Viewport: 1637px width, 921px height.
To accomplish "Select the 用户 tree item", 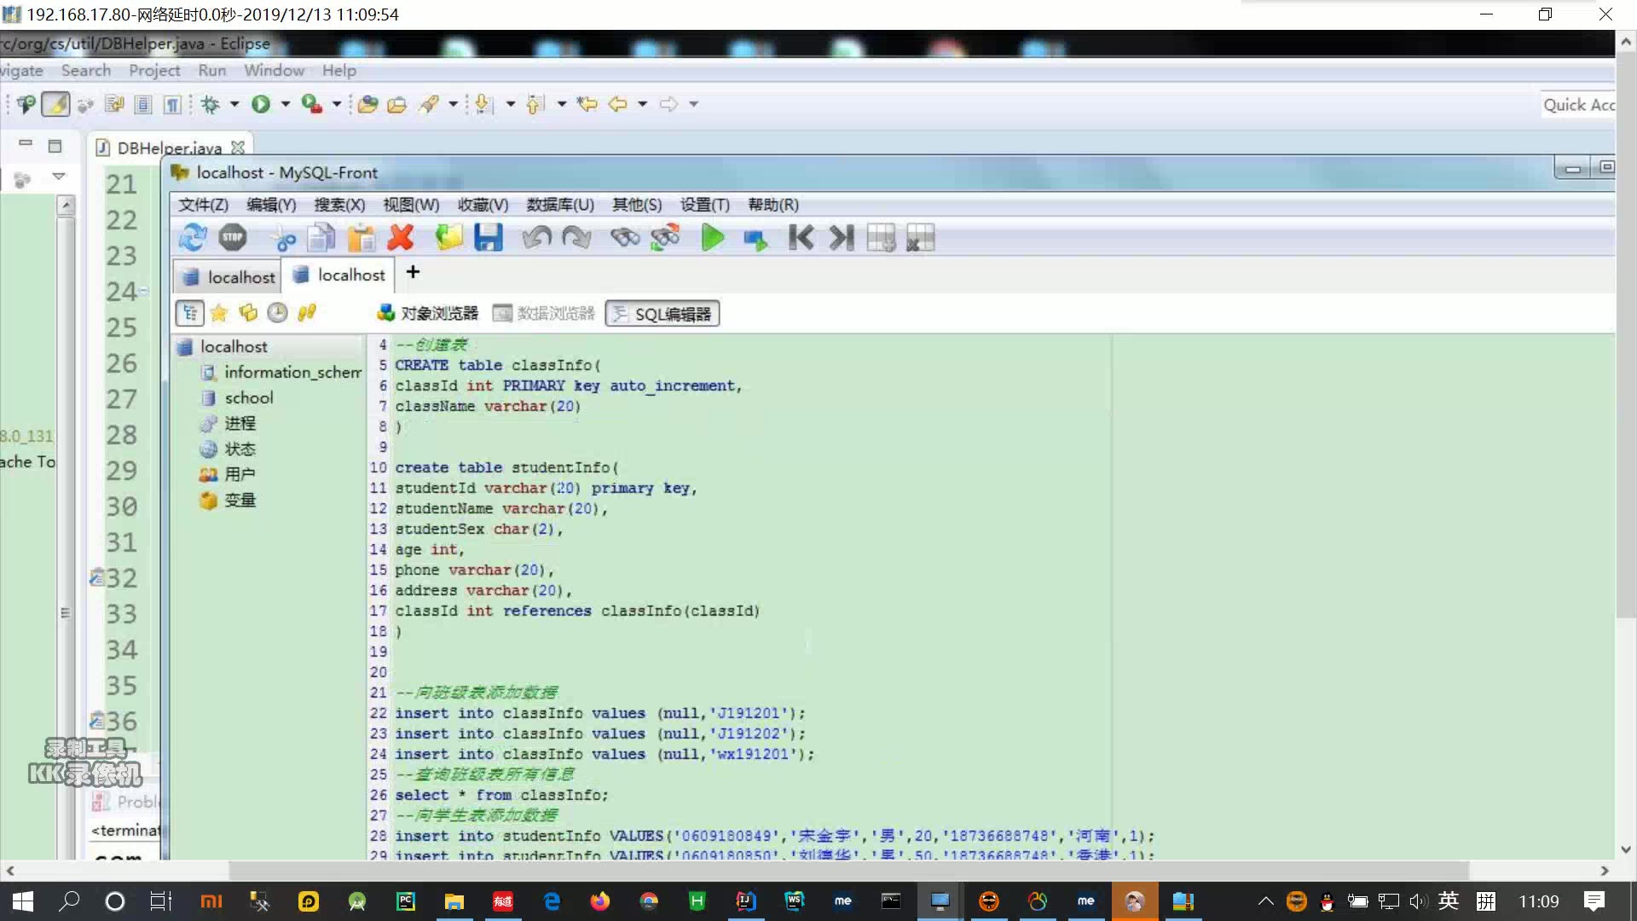I will (240, 474).
